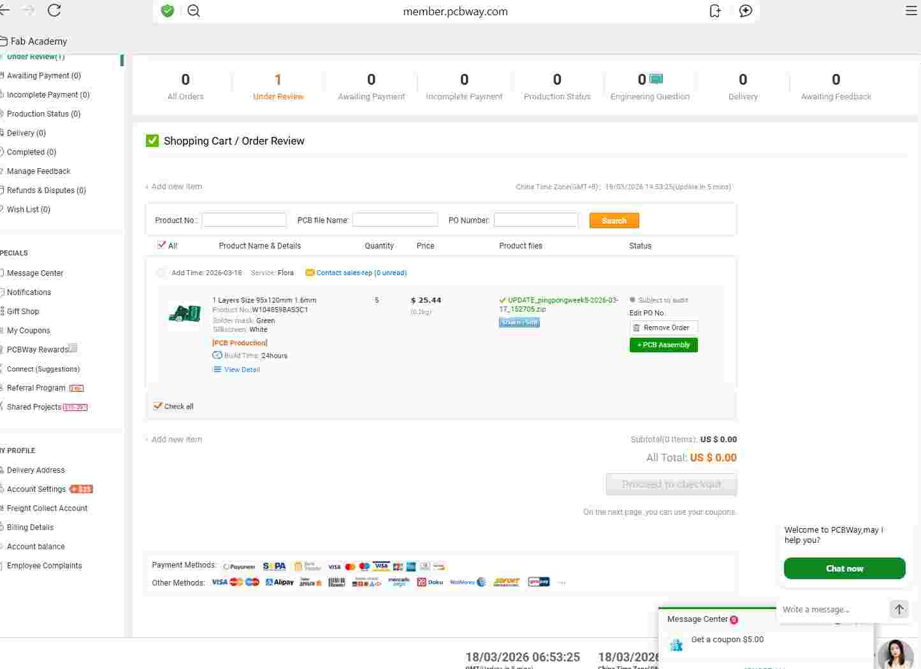Click the envelope icon beside Contact sales-rep
Image resolution: width=921 pixels, height=669 pixels.
pyautogui.click(x=310, y=273)
